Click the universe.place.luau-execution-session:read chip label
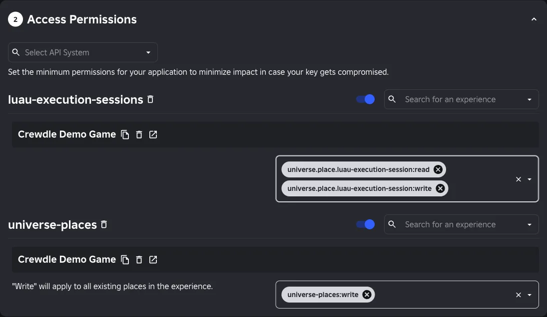This screenshot has width=547, height=317. click(x=358, y=169)
